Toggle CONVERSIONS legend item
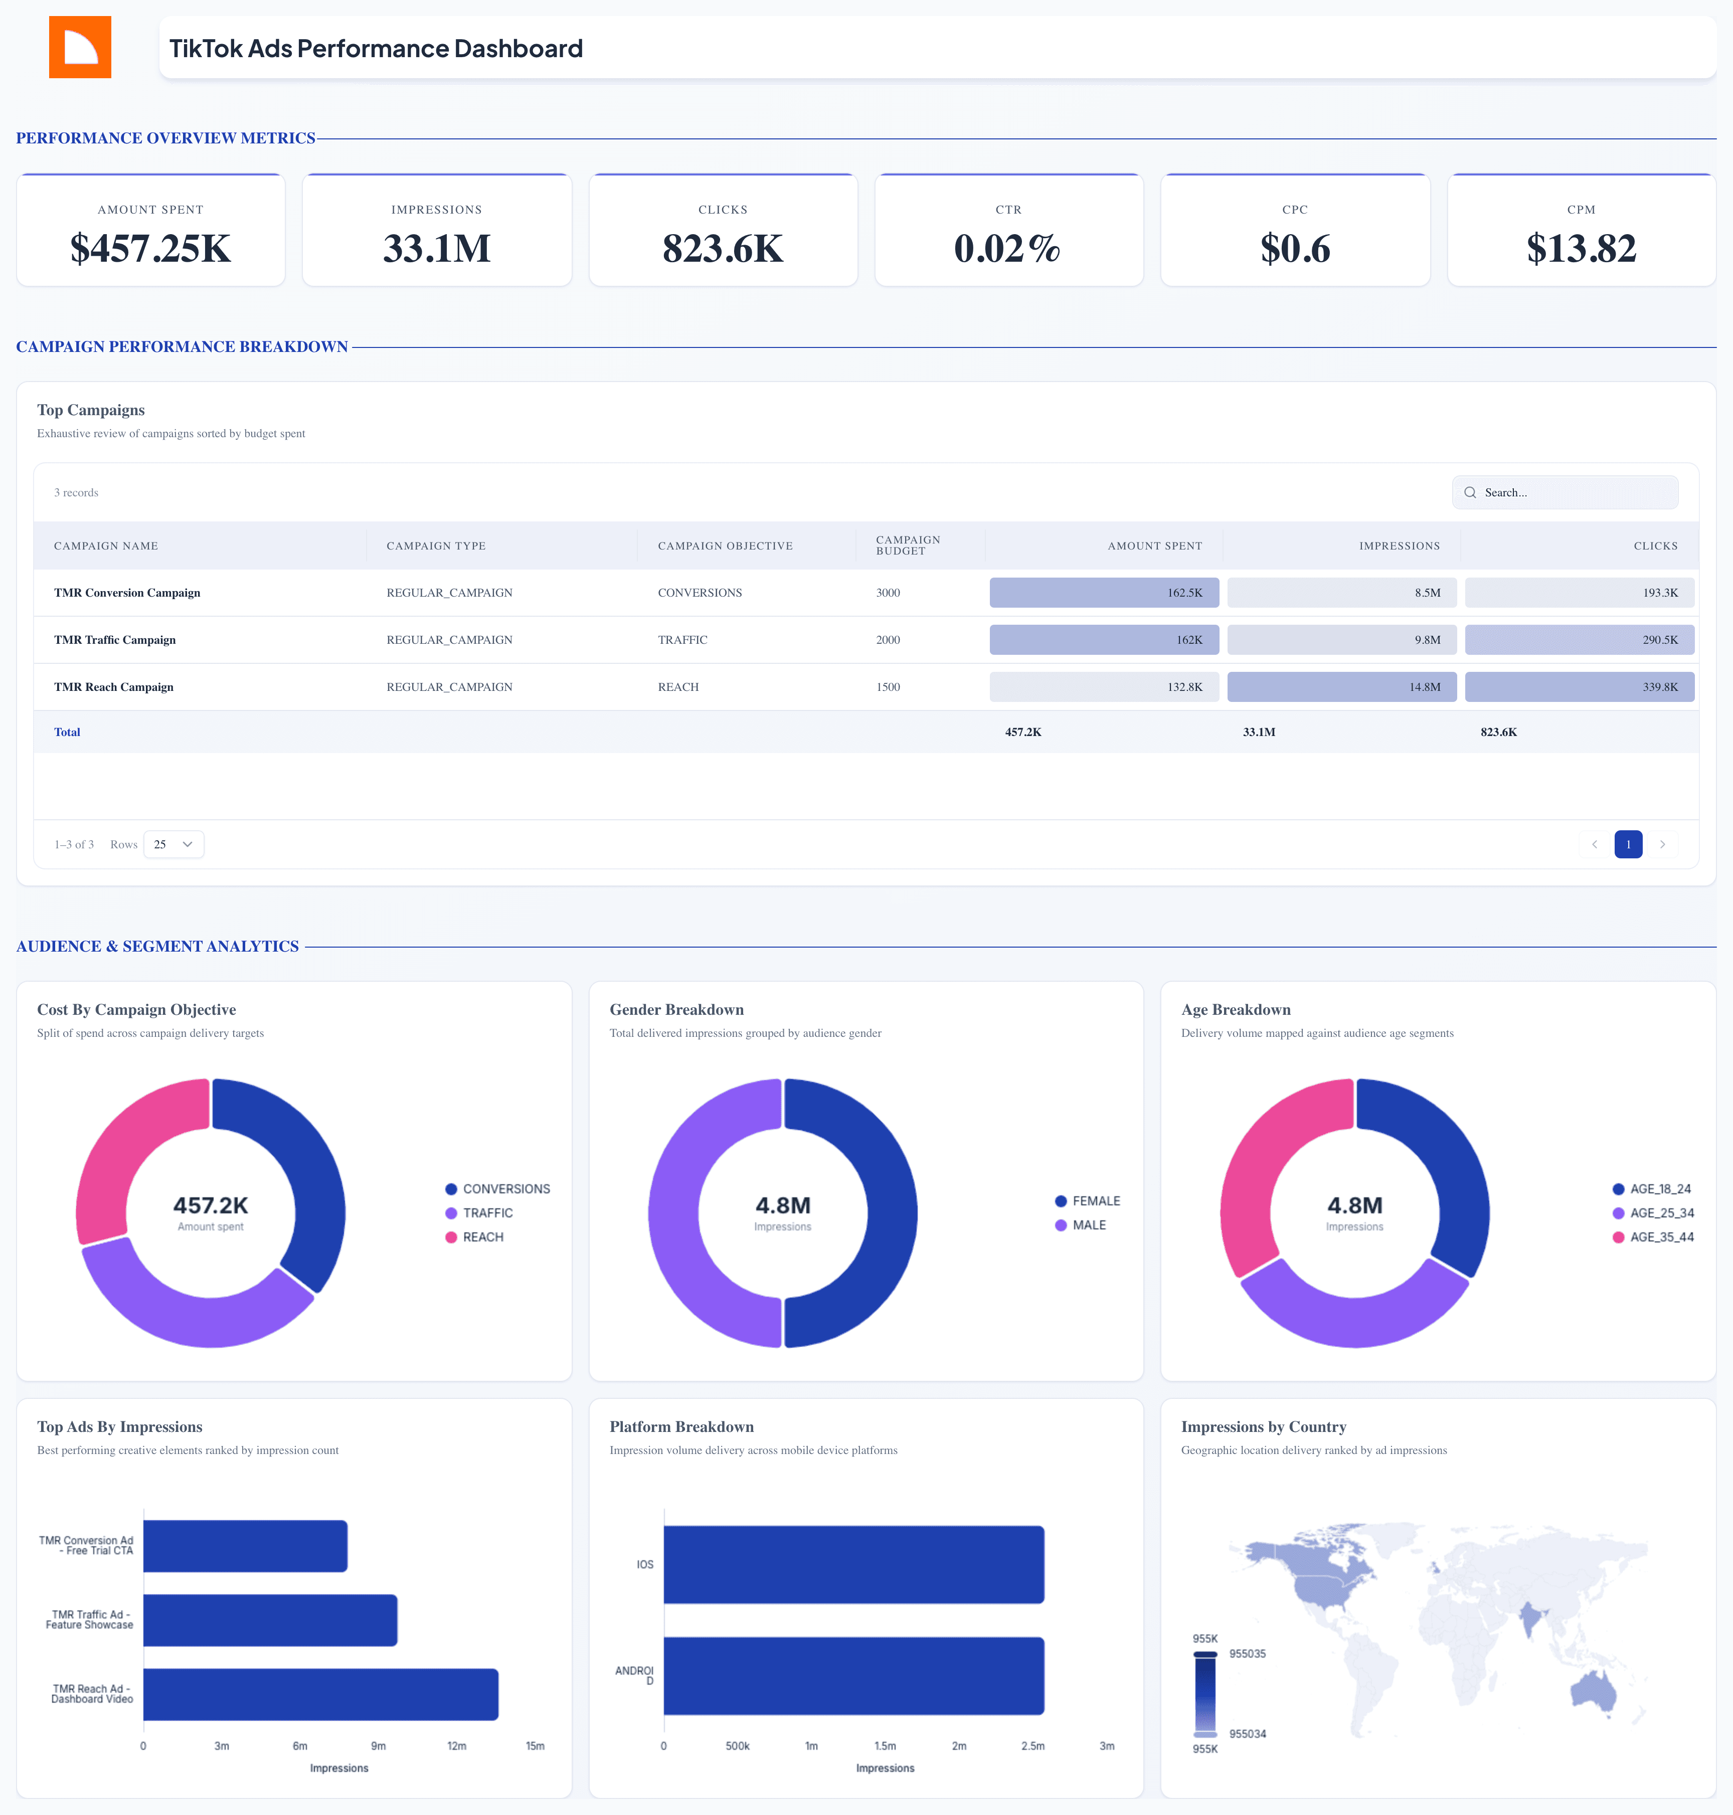The width and height of the screenshot is (1733, 1815). 497,1189
